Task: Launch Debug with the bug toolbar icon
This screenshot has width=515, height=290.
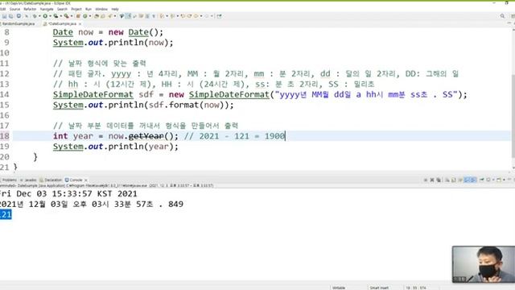Action: tap(35, 16)
